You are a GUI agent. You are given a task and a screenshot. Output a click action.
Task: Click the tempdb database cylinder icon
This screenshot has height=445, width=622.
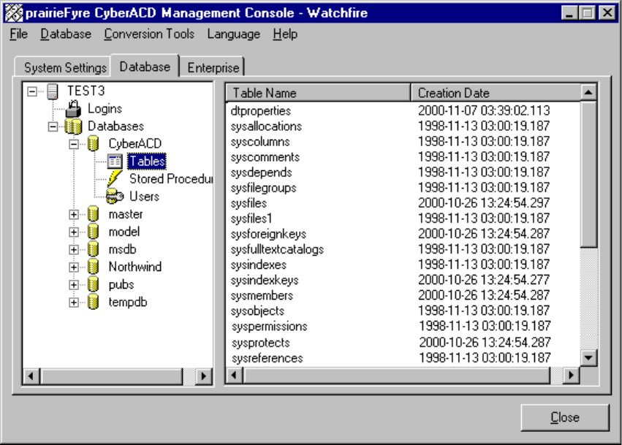point(94,303)
